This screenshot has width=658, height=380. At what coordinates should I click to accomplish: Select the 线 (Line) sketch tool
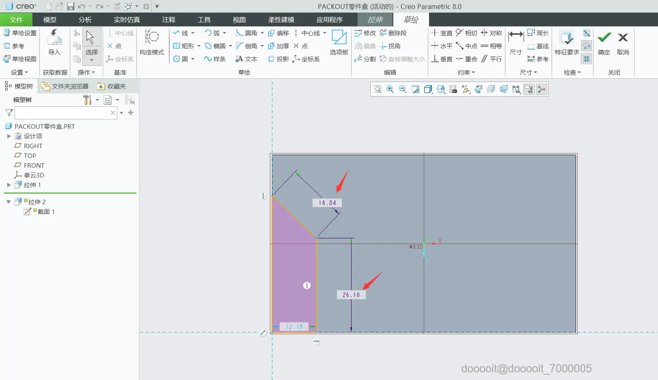pyautogui.click(x=181, y=33)
